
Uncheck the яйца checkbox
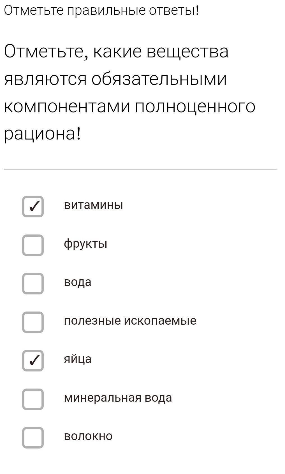(x=33, y=361)
